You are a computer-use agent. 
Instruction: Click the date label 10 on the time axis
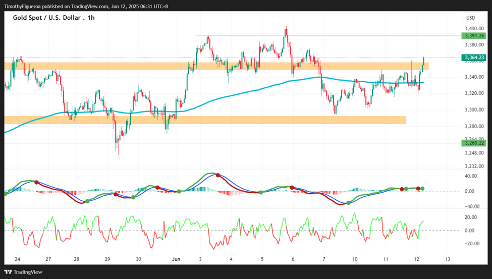(355, 259)
